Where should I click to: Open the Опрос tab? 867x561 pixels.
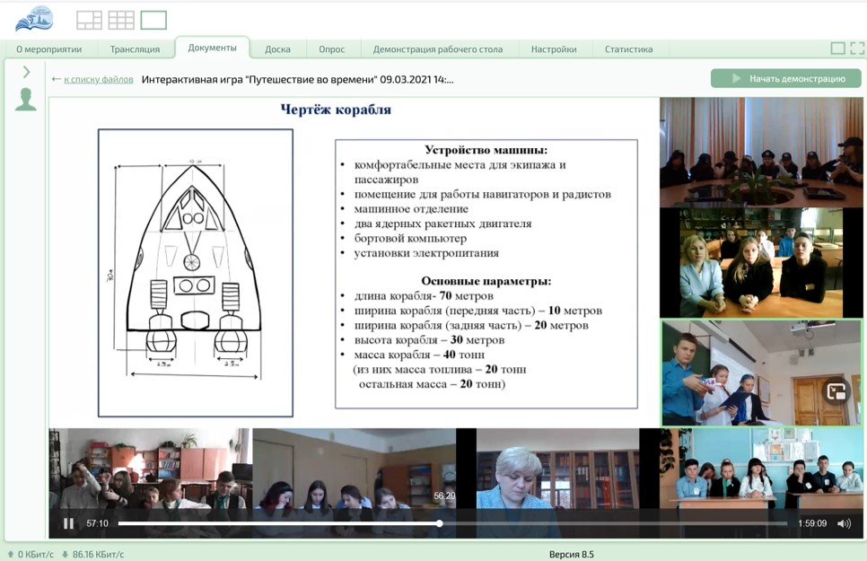[331, 49]
